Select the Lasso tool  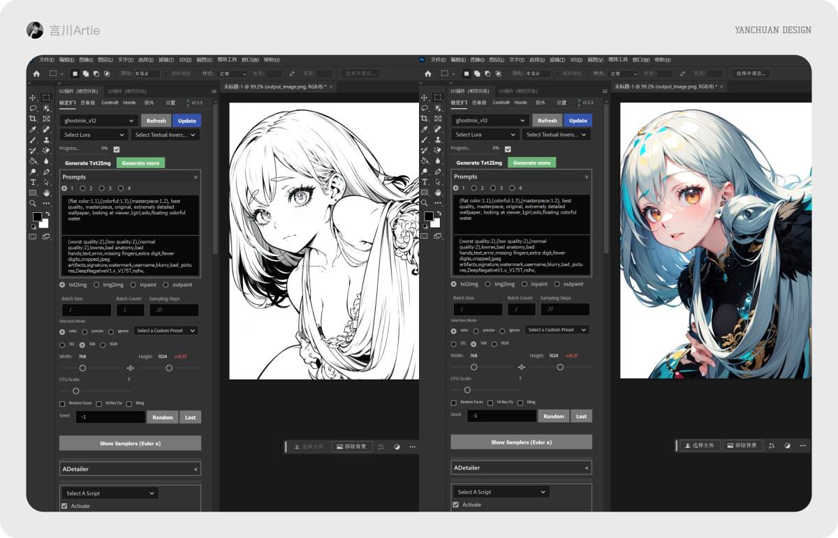pos(31,108)
